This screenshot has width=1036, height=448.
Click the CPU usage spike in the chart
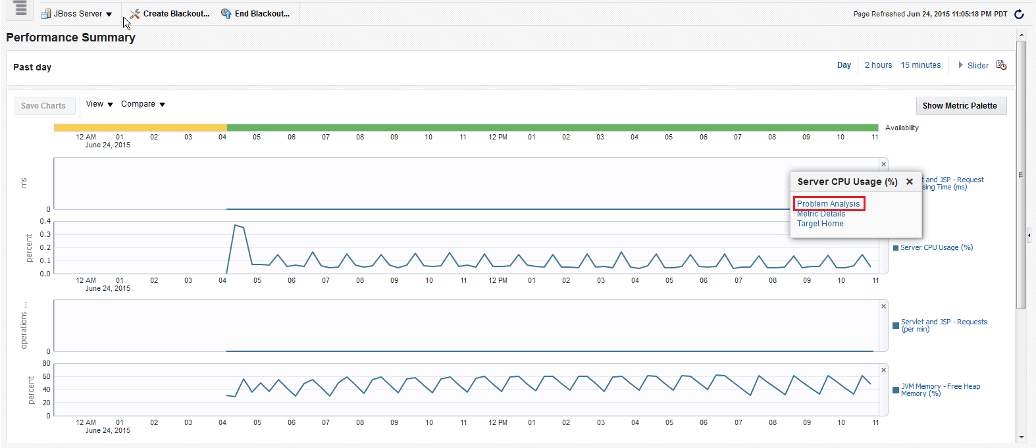click(236, 225)
